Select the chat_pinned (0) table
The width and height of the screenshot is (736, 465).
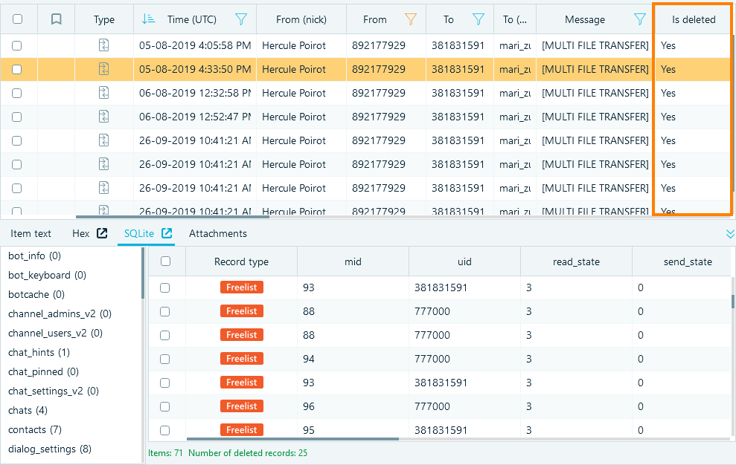click(x=44, y=371)
